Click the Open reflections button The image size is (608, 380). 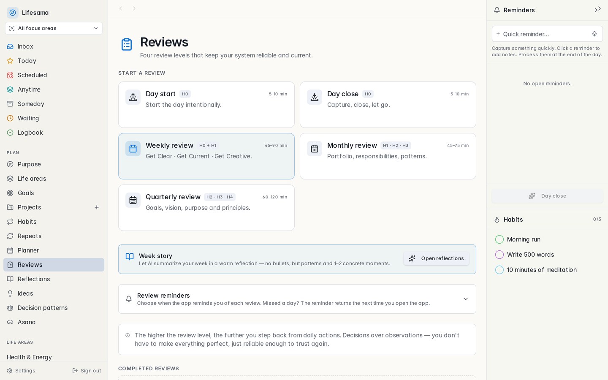436,258
